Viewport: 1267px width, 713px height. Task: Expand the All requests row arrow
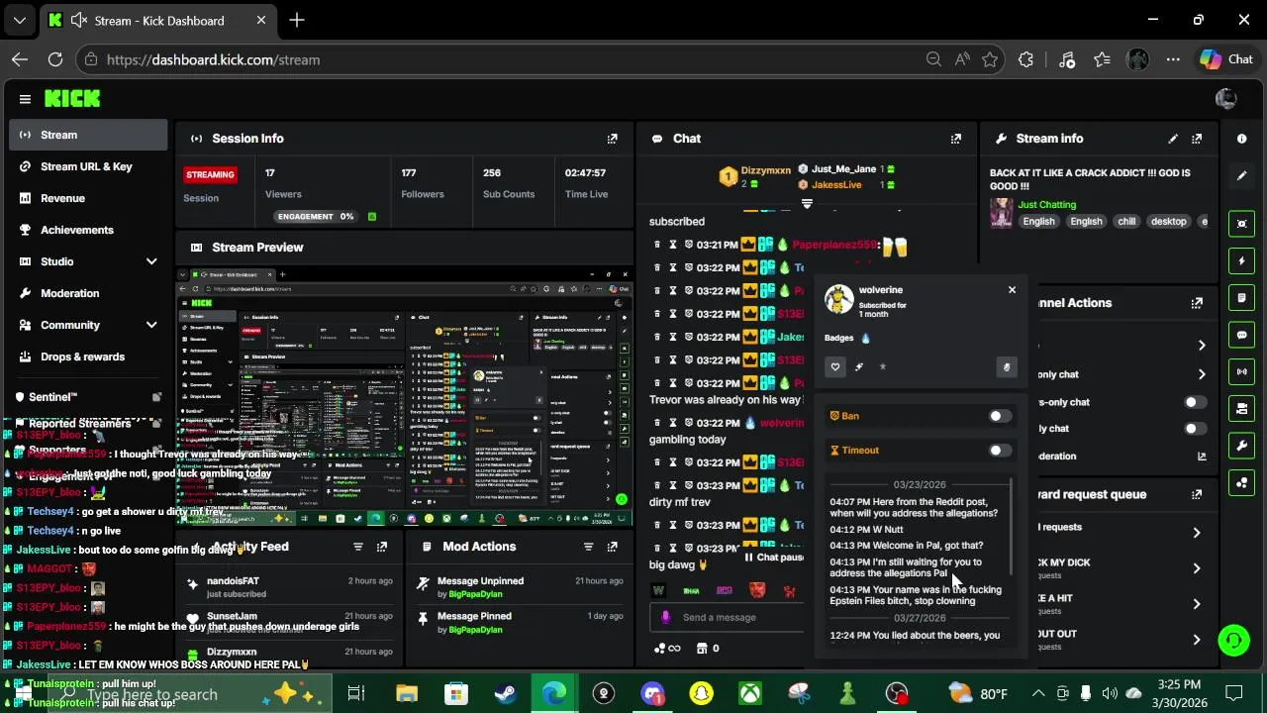(x=1197, y=533)
